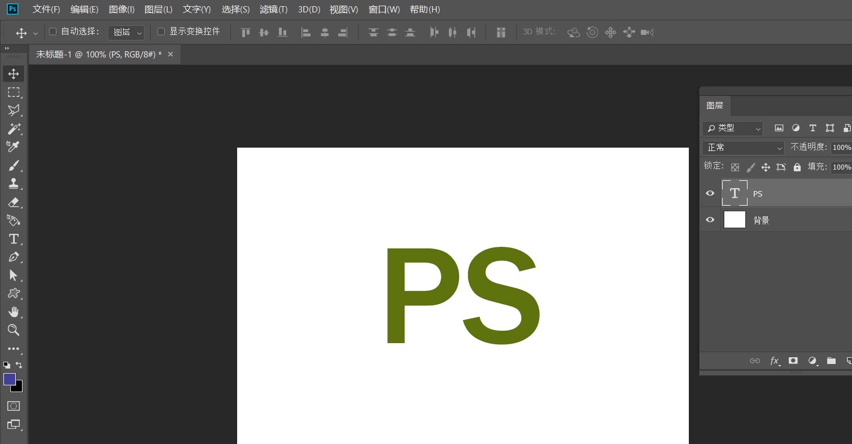The height and width of the screenshot is (444, 852).
Task: Open the 类型 layer filter dropdown
Action: point(732,128)
